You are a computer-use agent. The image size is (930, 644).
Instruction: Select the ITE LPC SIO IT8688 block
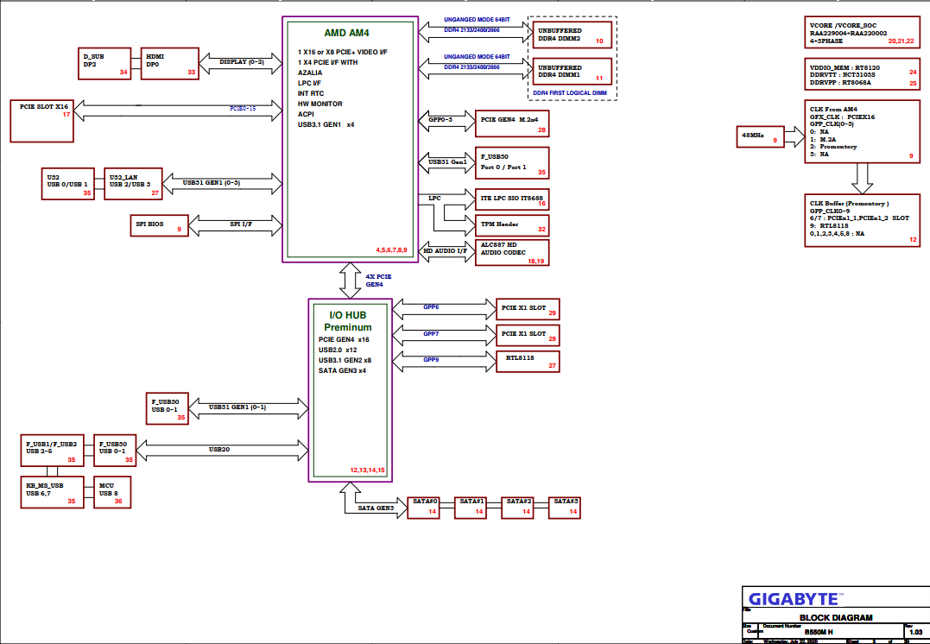(x=512, y=199)
